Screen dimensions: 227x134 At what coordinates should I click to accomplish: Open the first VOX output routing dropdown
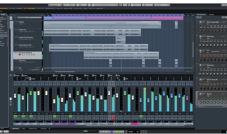[x=88, y=76]
